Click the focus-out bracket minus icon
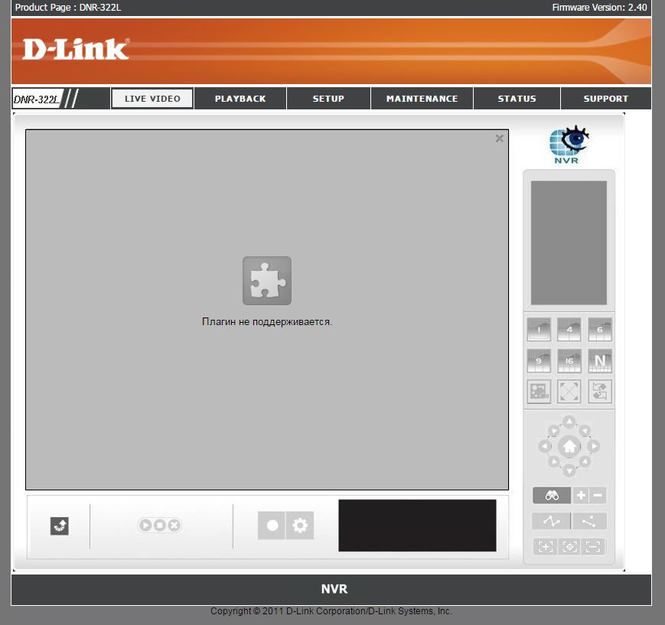Screen dimensions: 665x625 pyautogui.click(x=593, y=546)
